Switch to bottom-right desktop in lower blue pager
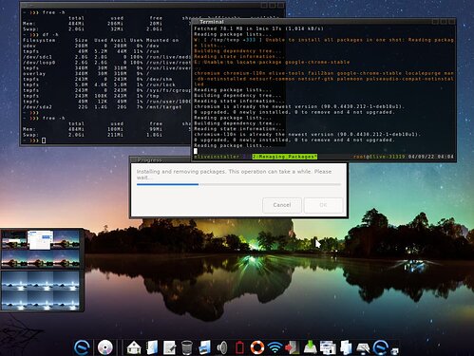 pos(66,300)
